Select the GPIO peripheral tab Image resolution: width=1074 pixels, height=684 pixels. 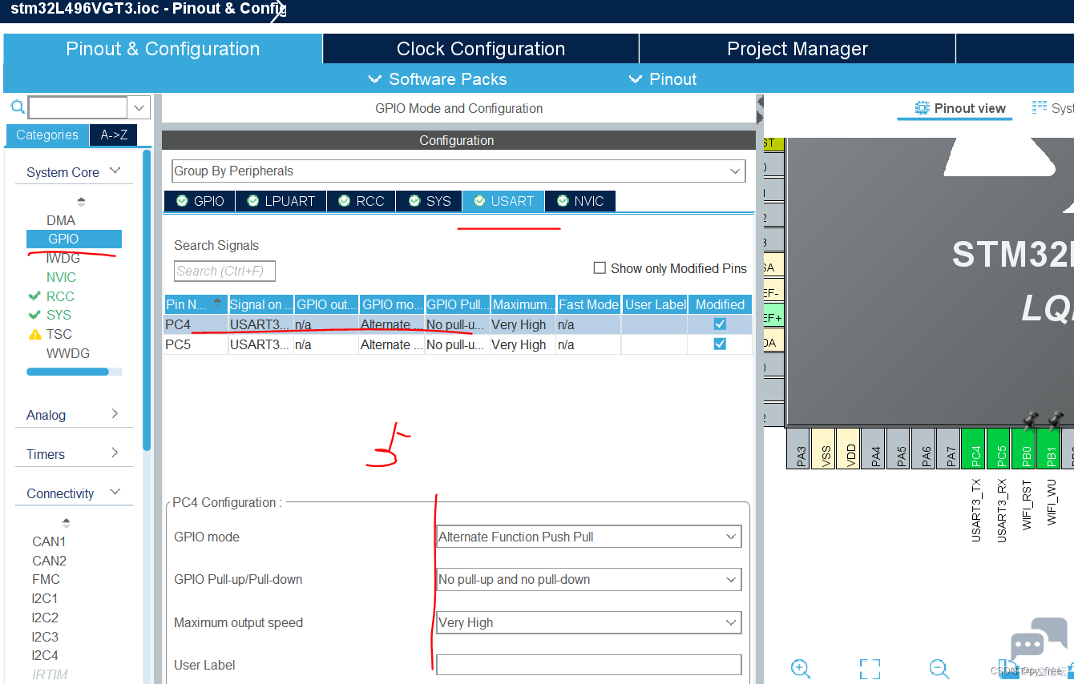200,201
